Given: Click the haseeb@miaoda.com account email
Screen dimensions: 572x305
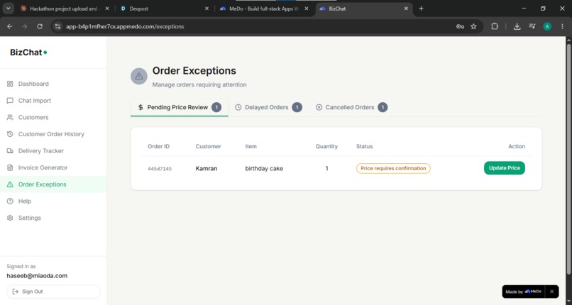Looking at the screenshot, I should point(37,276).
